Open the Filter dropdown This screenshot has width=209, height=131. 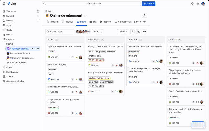(97, 31)
